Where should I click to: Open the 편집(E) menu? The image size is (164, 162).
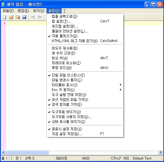point(23,11)
